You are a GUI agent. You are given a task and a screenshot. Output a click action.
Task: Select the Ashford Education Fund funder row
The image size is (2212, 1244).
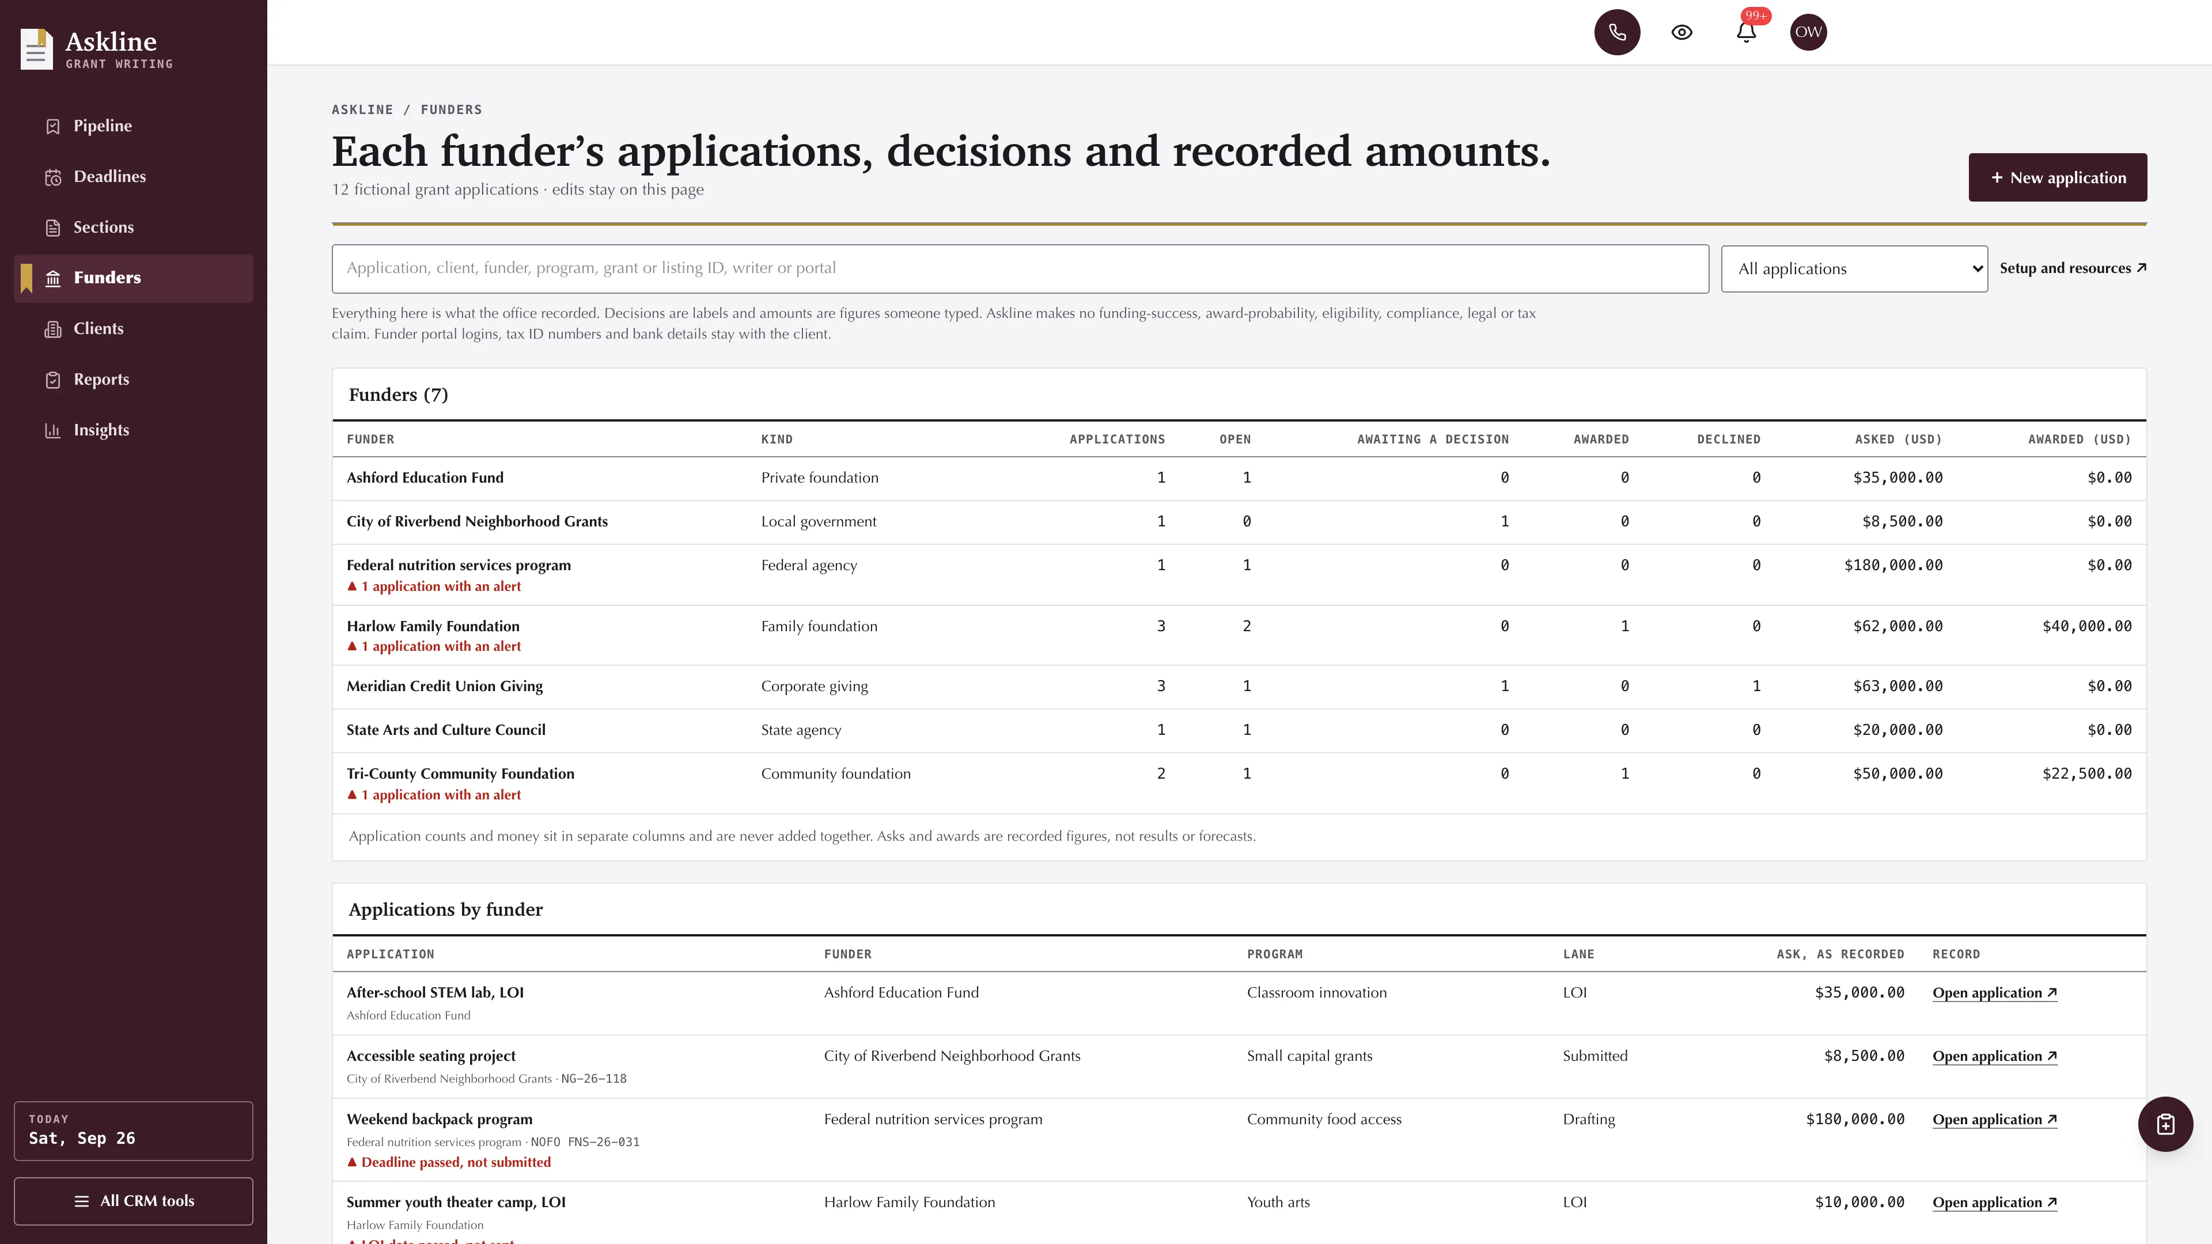[x=1239, y=478]
